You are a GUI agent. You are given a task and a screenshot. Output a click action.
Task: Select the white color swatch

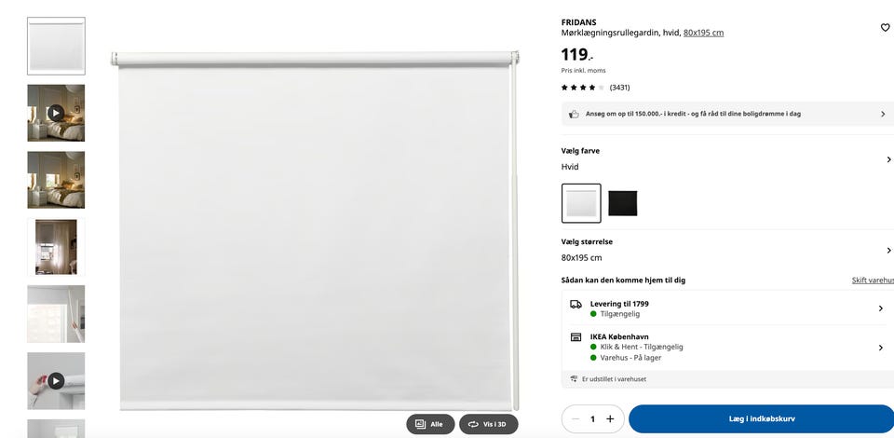click(x=581, y=203)
